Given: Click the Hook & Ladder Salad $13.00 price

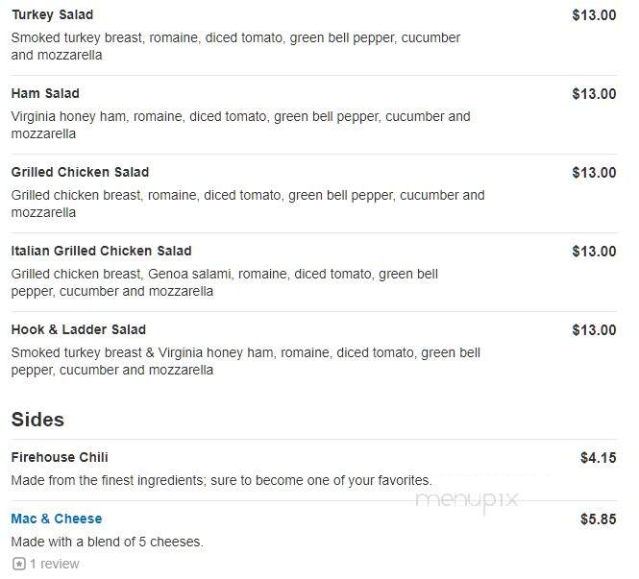Looking at the screenshot, I should 594,330.
